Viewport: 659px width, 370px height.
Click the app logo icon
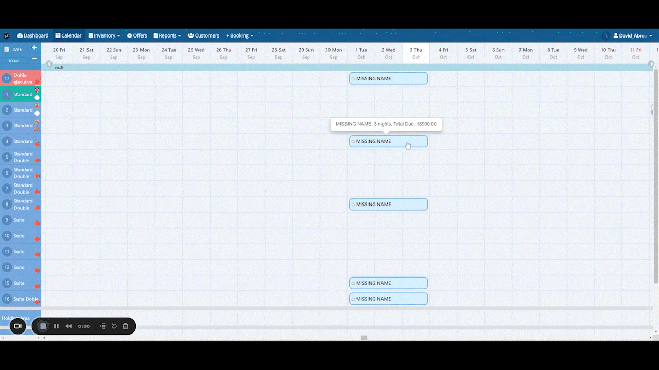click(x=7, y=36)
